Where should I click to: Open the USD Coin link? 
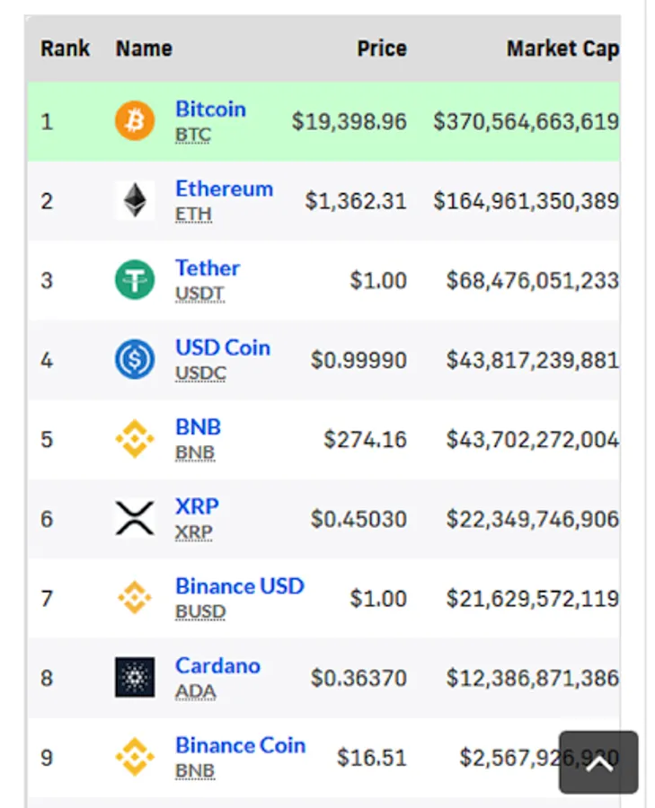pos(223,348)
